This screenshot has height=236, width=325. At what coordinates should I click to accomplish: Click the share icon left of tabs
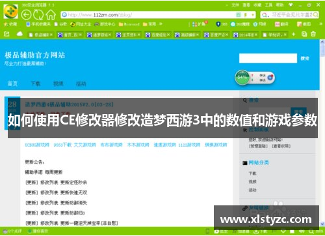[x=6, y=34]
